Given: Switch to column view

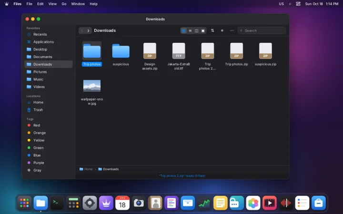Looking at the screenshot, I should [196, 31].
